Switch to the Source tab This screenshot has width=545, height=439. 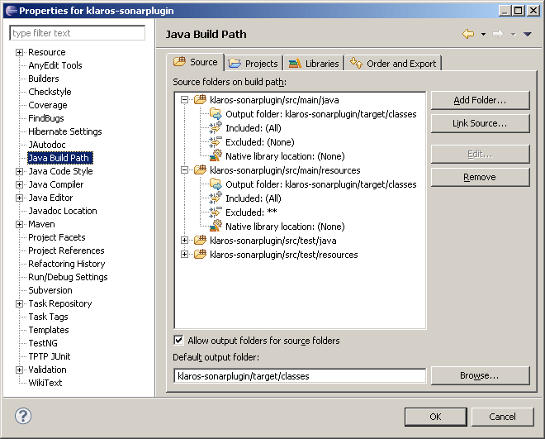[x=196, y=62]
